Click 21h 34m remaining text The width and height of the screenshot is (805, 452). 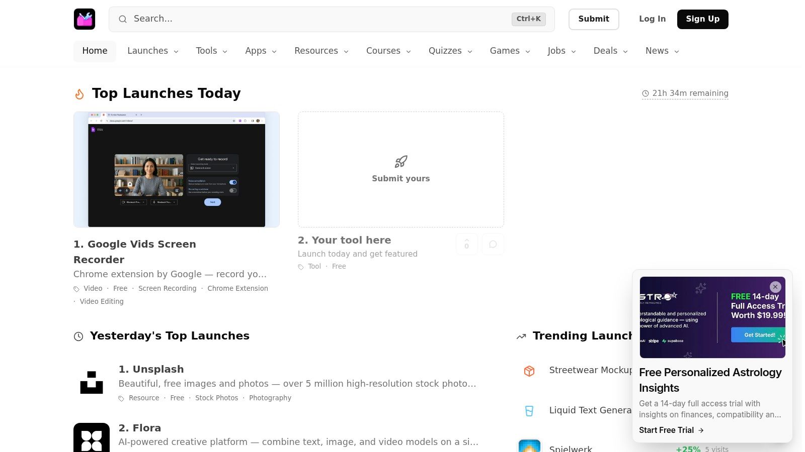[690, 93]
